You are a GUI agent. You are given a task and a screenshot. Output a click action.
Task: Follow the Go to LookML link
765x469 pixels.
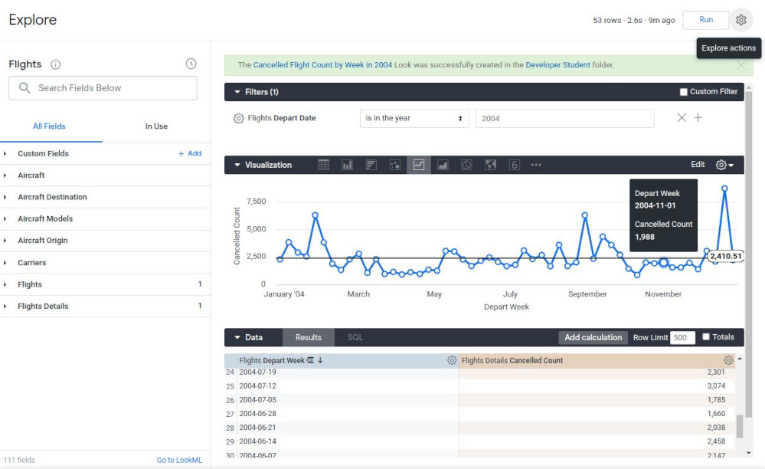pos(179,460)
